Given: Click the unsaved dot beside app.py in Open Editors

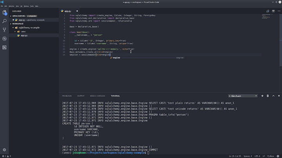Looking at the screenshot, I should click(x=13, y=20).
